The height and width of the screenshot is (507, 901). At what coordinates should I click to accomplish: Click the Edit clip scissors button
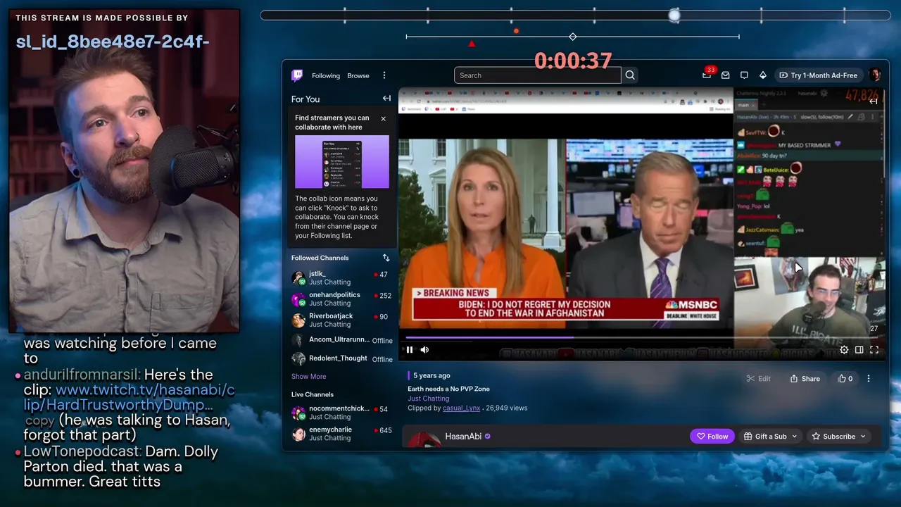758,379
